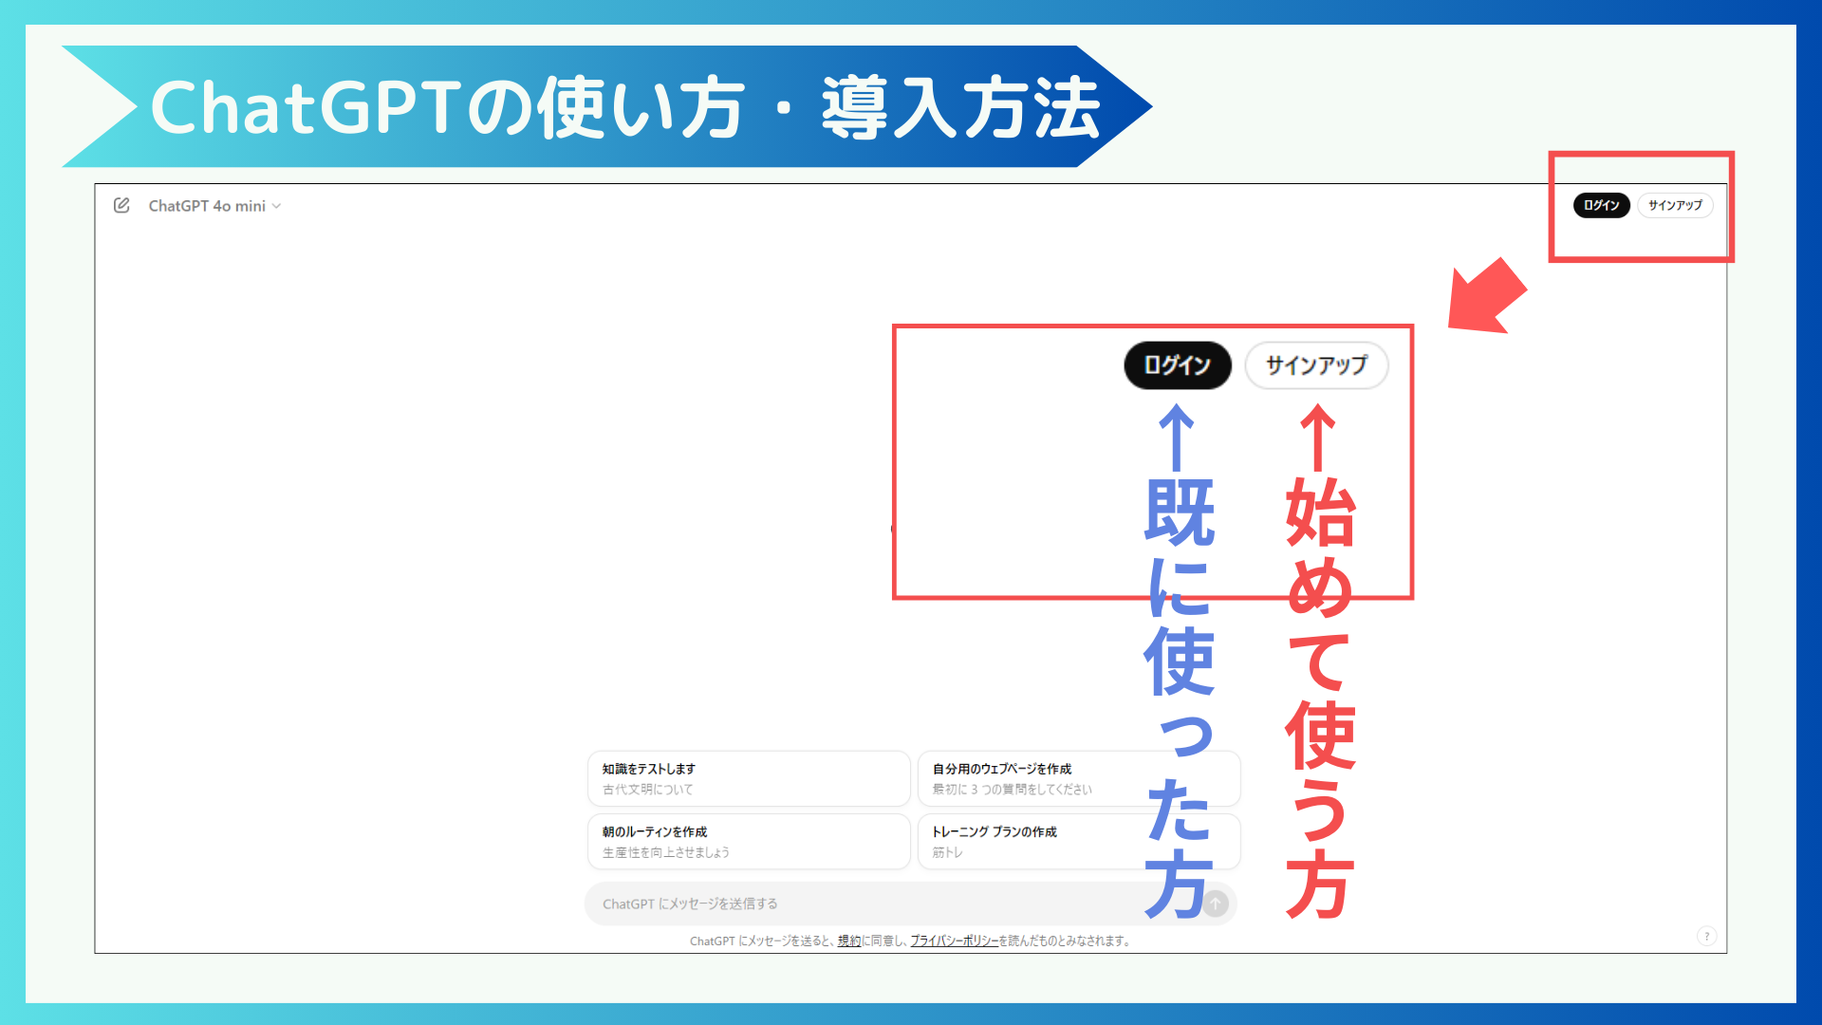This screenshot has height=1025, width=1822.
Task: Click the small ログイン button at top right
Action: 1601,205
